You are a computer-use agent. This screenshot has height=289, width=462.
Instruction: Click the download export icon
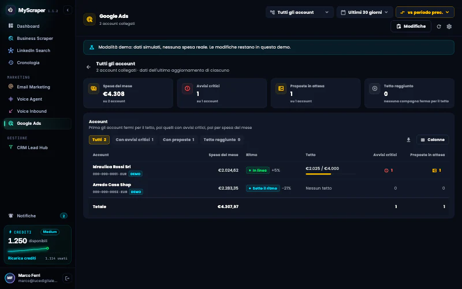408,140
